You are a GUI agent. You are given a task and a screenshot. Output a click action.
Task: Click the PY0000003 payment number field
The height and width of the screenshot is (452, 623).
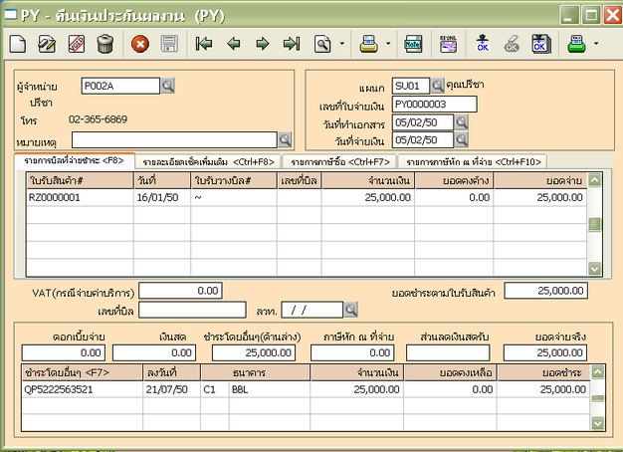point(433,104)
